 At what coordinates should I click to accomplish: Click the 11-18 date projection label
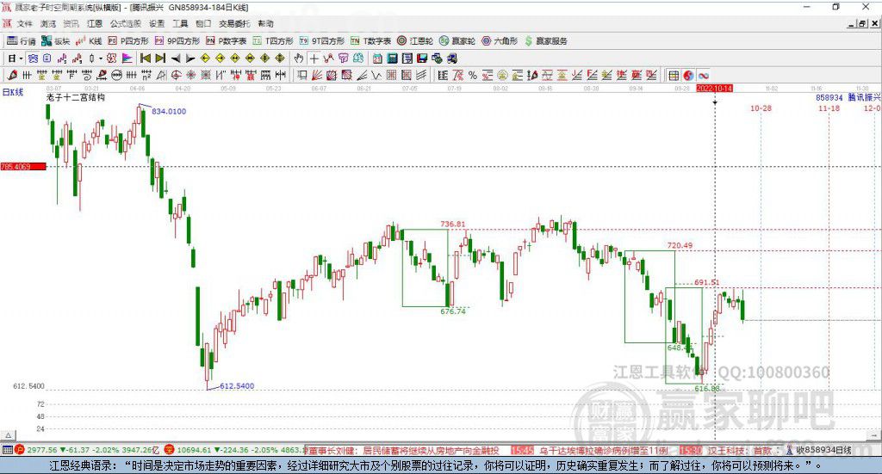(829, 108)
